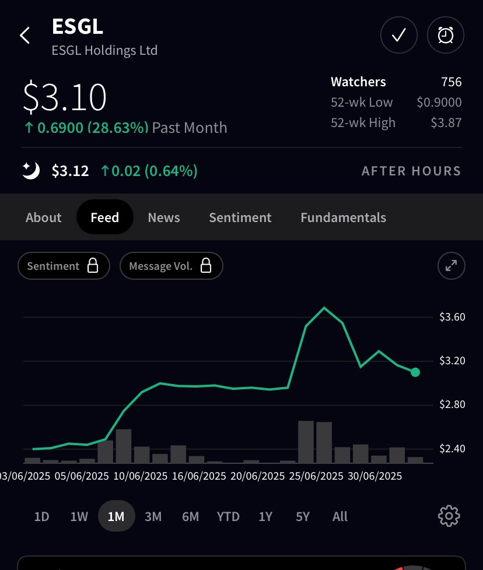The image size is (483, 570).
Task: Tap the lock icon on Message Vol. pill
Action: pos(206,266)
